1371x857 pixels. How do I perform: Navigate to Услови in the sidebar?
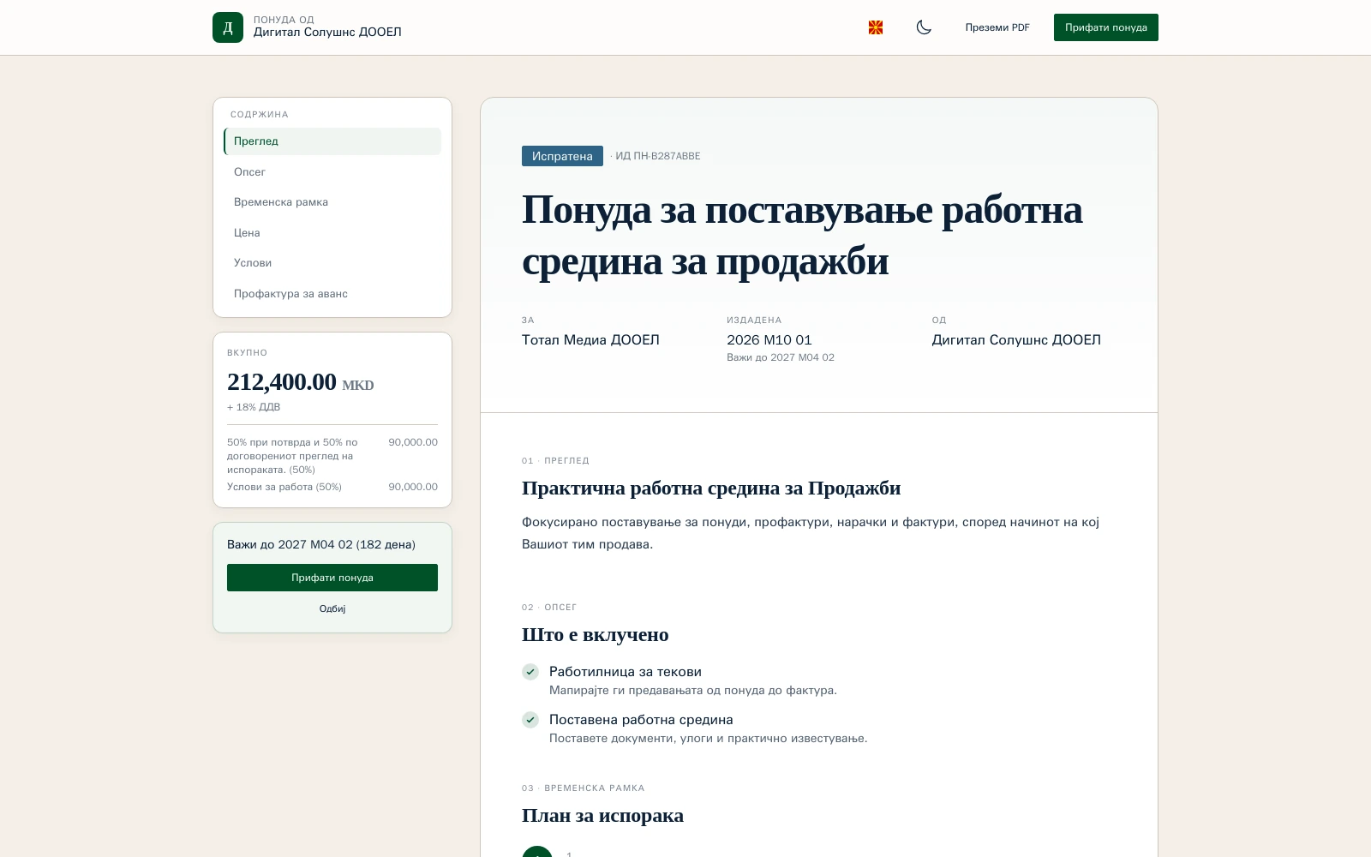(332, 263)
